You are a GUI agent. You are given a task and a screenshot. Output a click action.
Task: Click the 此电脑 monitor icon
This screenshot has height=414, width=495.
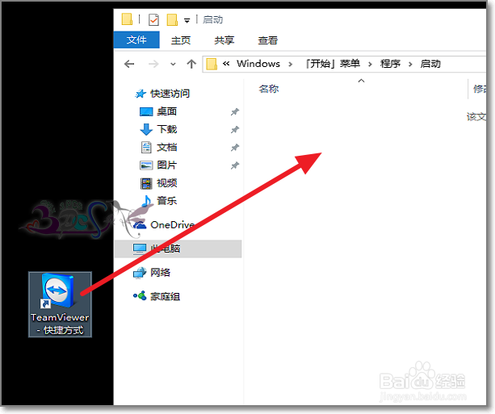[140, 249]
